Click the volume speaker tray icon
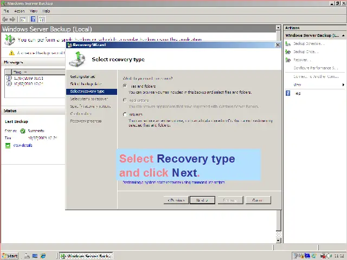 point(329,256)
